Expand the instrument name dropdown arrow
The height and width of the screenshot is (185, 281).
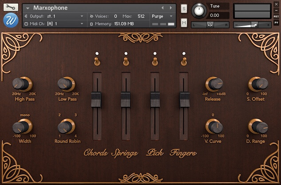point(28,8)
